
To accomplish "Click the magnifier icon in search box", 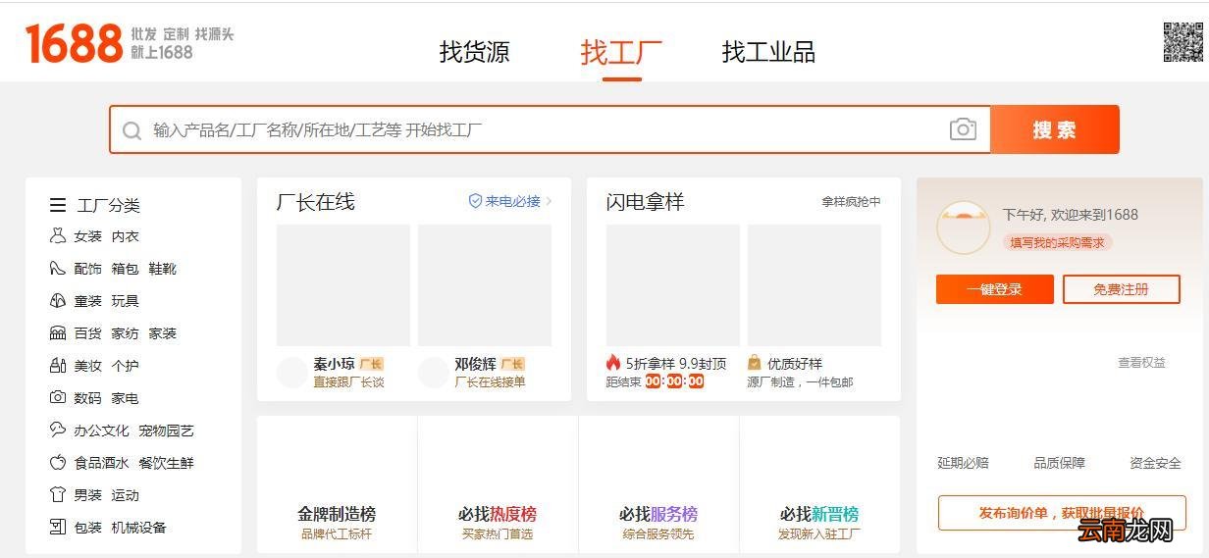I will pos(132,130).
